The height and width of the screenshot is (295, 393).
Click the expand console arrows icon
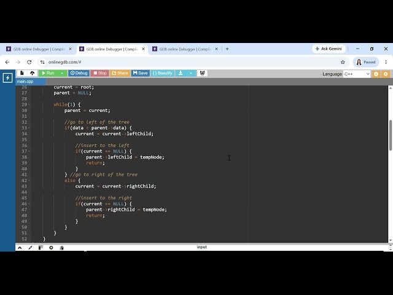30,248
